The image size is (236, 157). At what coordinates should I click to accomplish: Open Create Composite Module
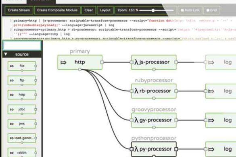tap(57, 10)
